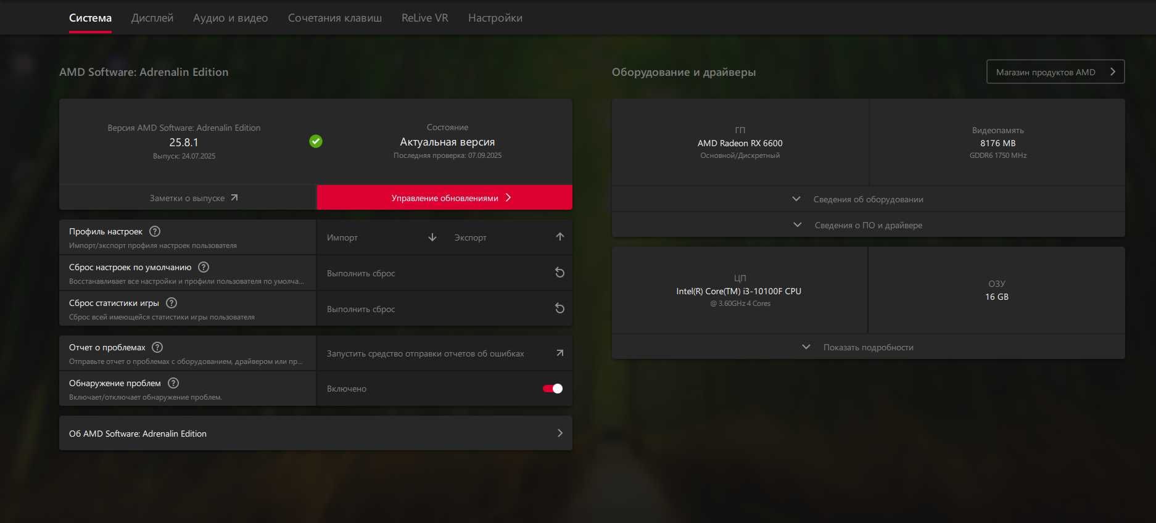Viewport: 1156px width, 523px height.
Task: Open help icon for Сброс настроек по умолчанию
Action: click(204, 267)
